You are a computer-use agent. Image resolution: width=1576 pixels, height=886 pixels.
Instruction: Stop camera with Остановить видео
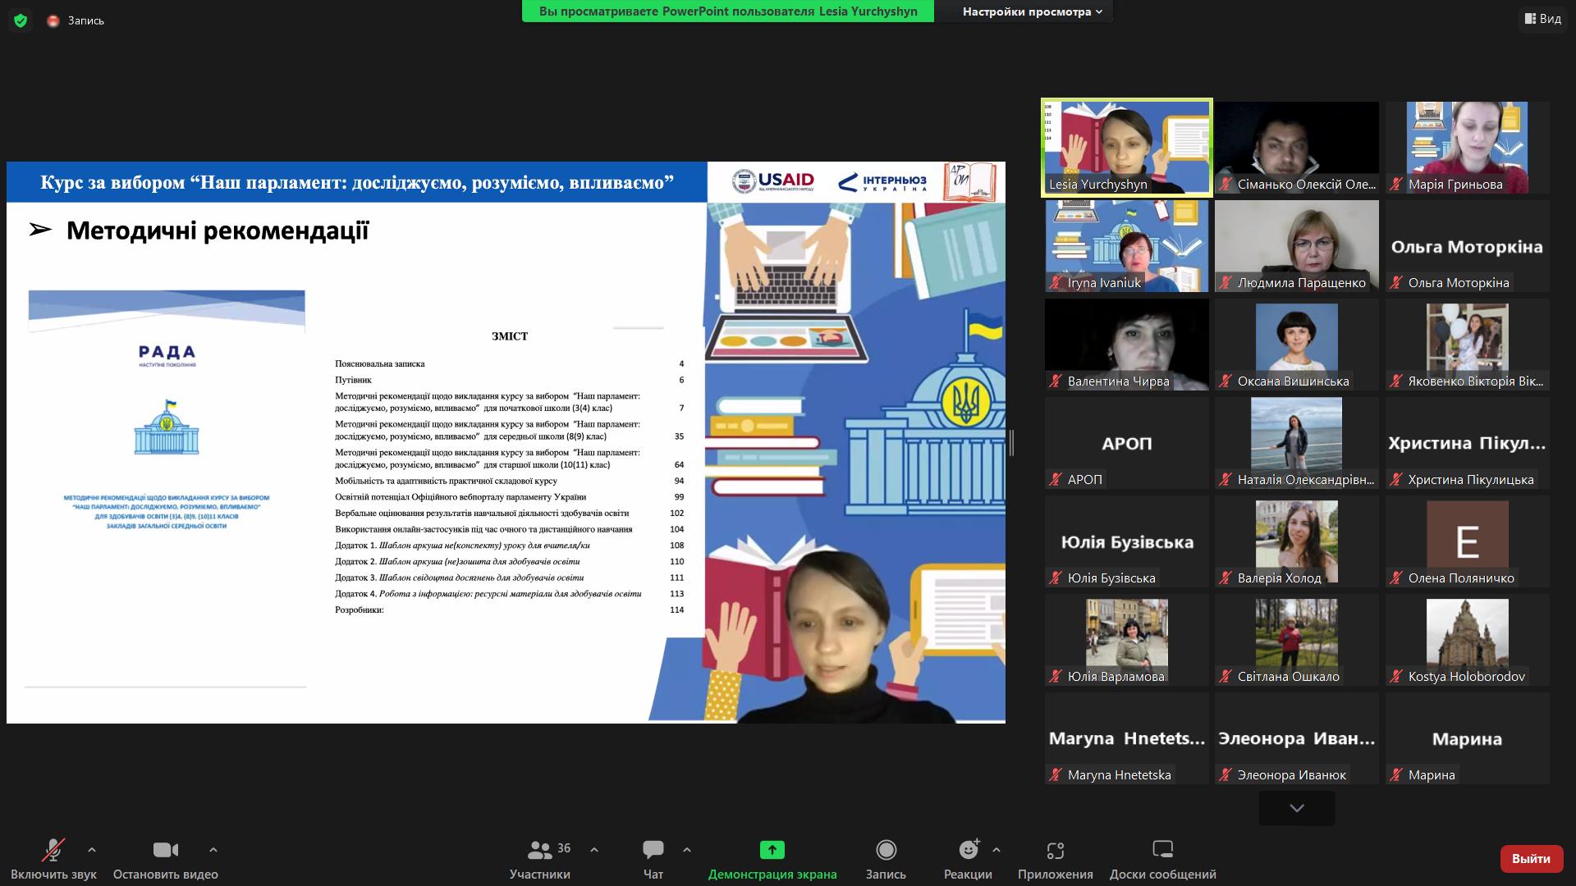point(165,859)
